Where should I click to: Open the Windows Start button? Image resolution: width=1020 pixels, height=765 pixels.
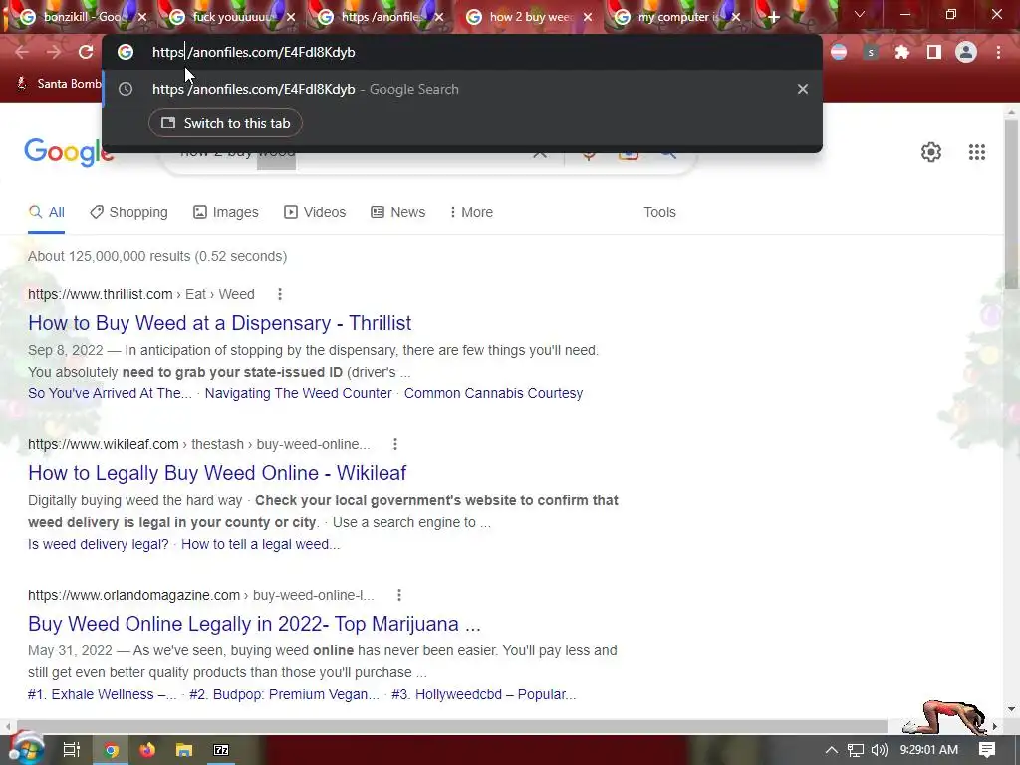pos(26,749)
